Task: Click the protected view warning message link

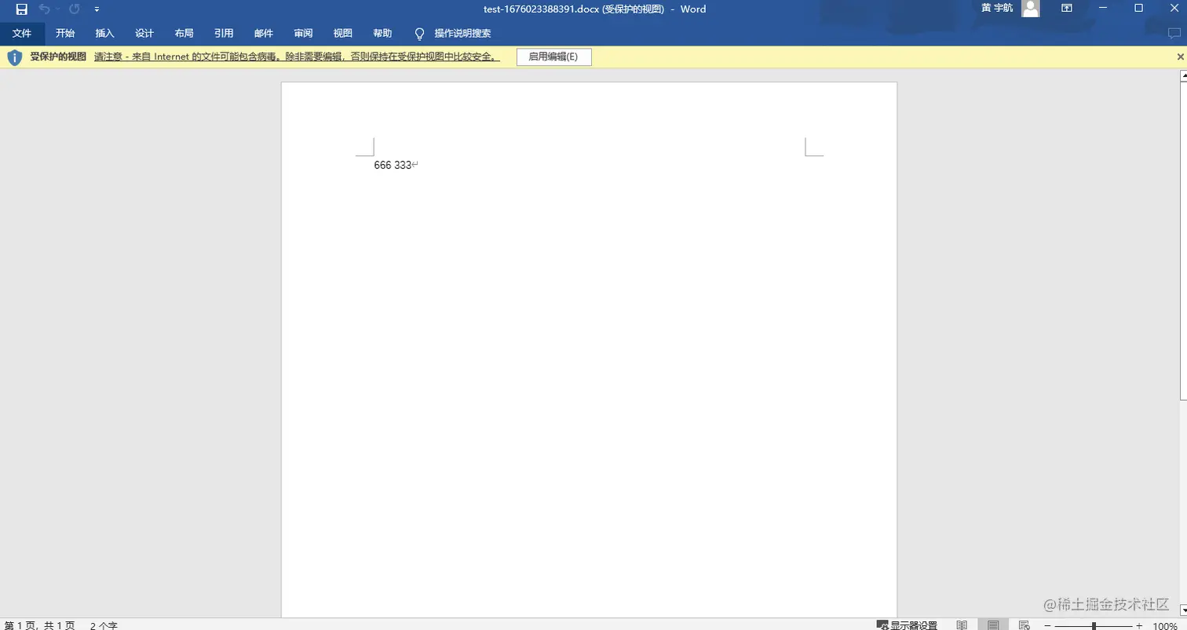Action: (297, 56)
